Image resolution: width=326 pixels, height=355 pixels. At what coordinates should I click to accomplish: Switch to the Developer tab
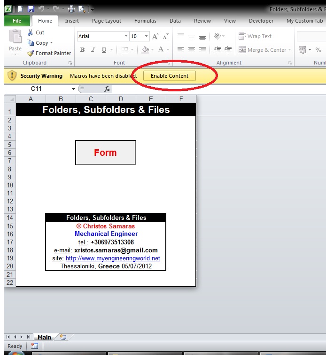(261, 21)
